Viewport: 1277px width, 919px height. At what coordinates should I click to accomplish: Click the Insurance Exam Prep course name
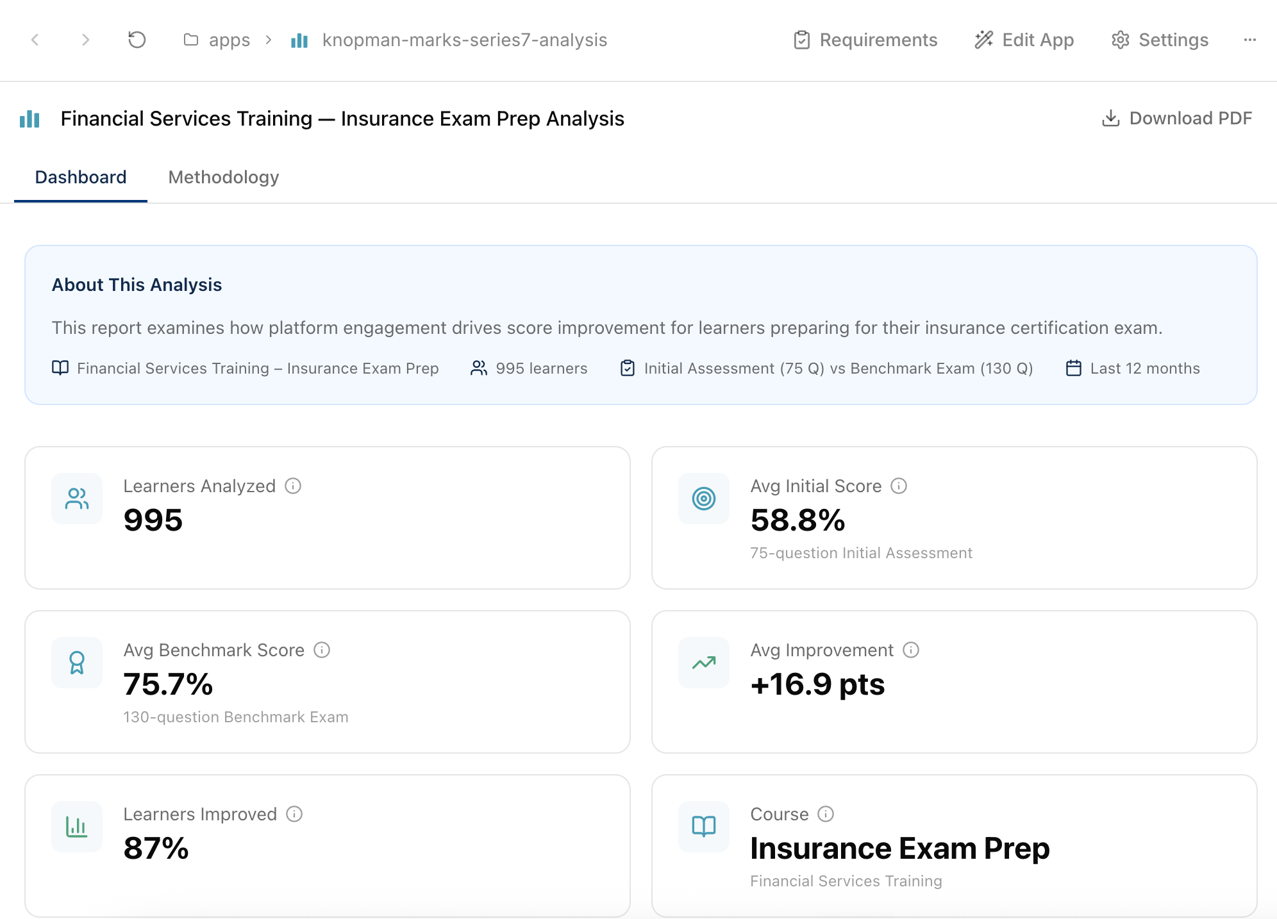point(900,848)
